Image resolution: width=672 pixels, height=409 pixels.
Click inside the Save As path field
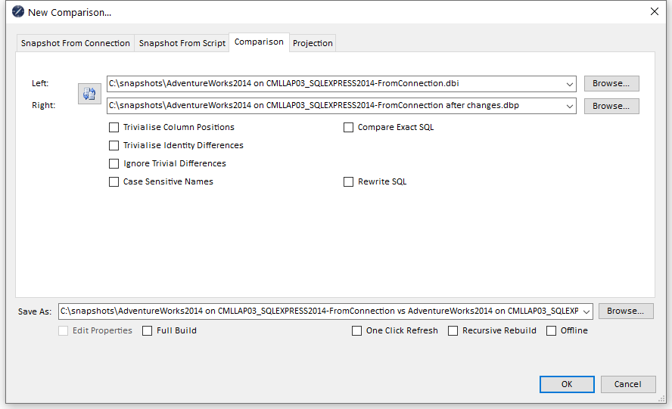click(318, 311)
